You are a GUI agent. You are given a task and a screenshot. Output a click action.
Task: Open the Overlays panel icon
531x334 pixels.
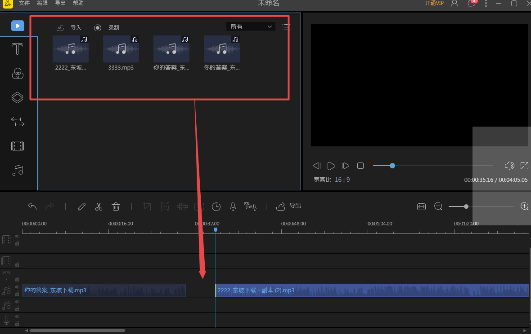(18, 97)
